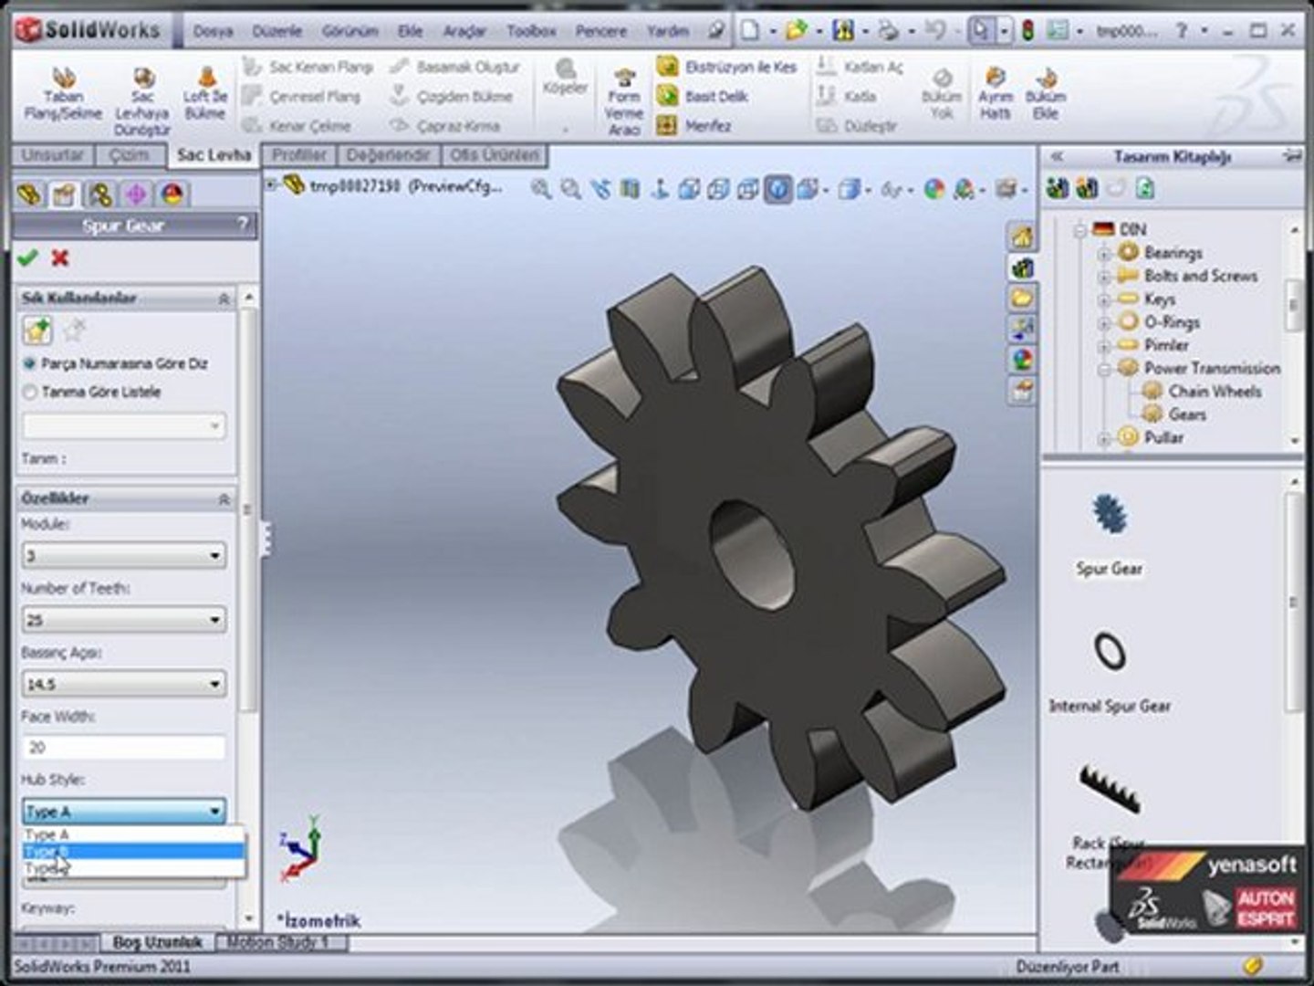The height and width of the screenshot is (986, 1314).
Task: Click the Rebuild traffic light icon
Action: click(1028, 31)
